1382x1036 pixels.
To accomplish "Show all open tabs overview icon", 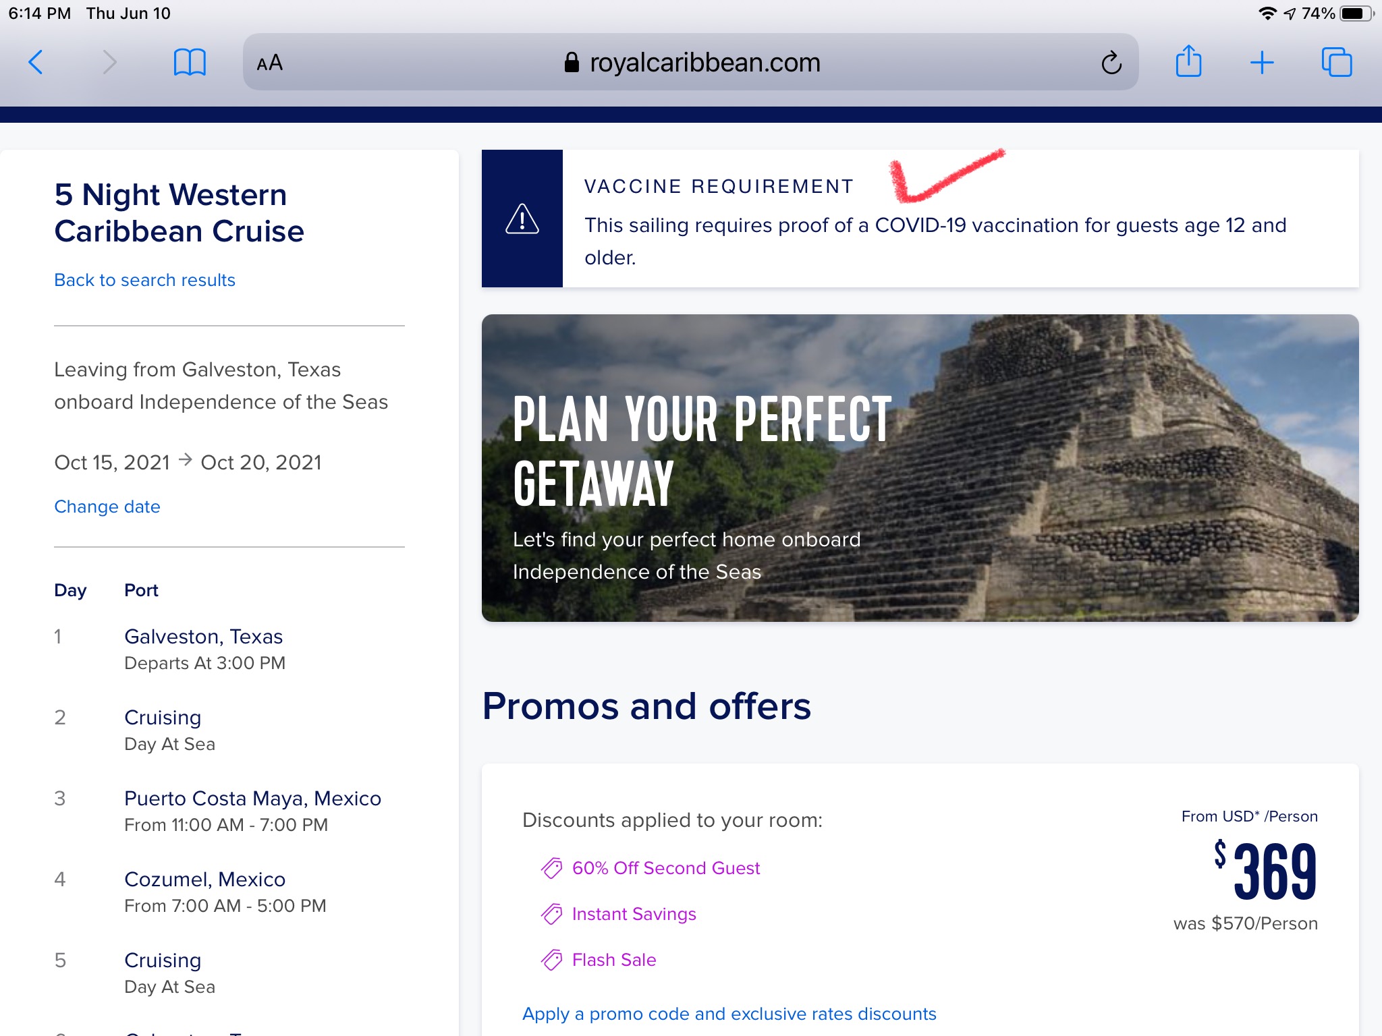I will (x=1336, y=62).
